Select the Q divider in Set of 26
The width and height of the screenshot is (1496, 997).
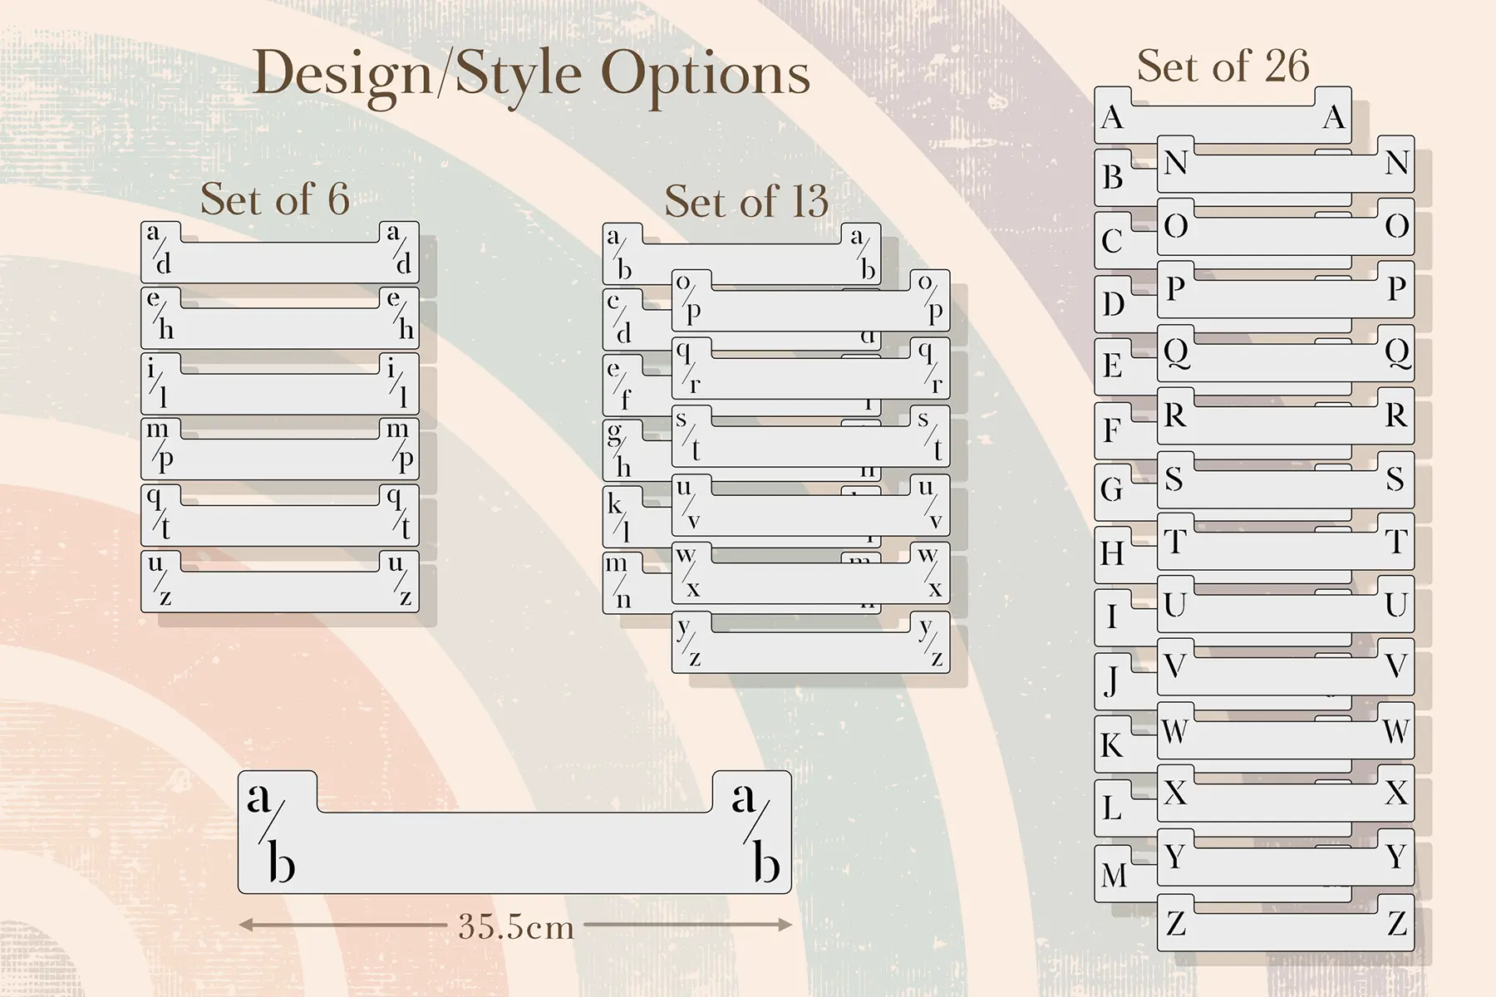(x=1286, y=364)
